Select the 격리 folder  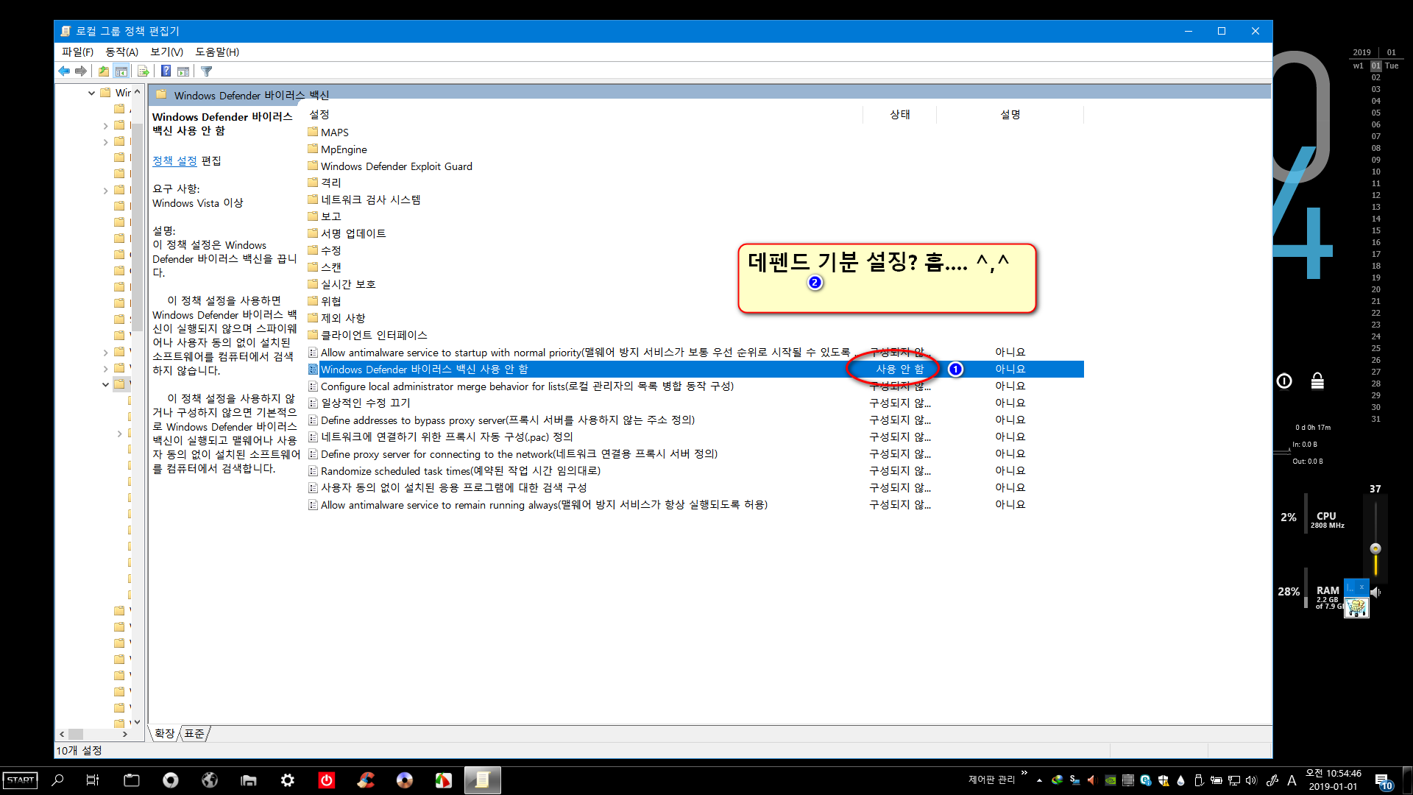[325, 183]
